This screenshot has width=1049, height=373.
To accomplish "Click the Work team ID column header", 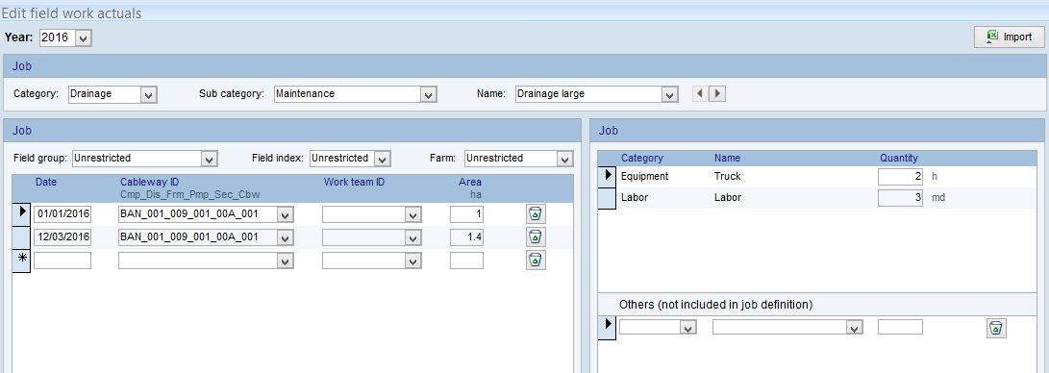I will (x=354, y=182).
